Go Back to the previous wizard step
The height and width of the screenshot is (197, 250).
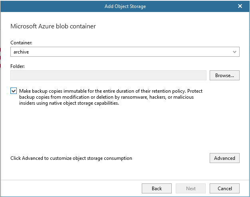click(157, 188)
